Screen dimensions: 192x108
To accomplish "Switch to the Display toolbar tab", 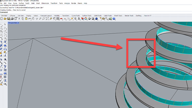I will (29, 16).
